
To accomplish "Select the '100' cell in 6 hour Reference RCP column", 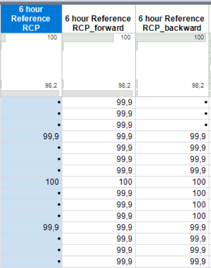I will [31, 182].
